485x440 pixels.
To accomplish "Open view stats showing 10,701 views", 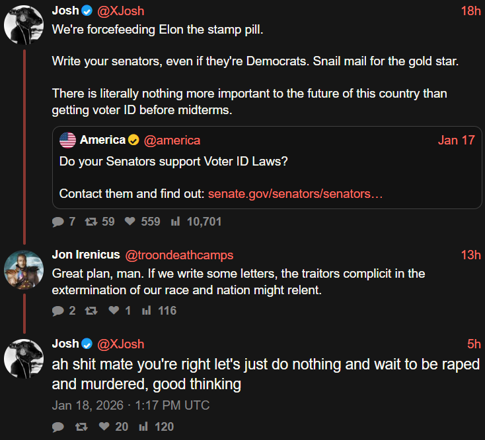I will tap(175, 222).
